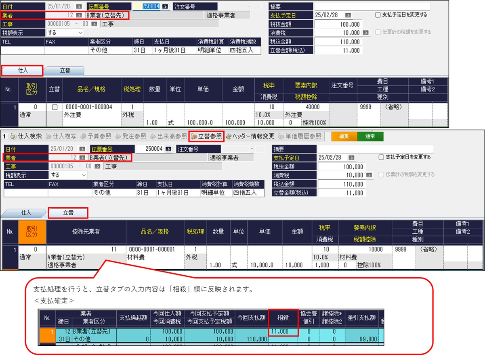Enable 支払予定日を変更する in the upper form
The image size is (485, 355).
[378, 15]
